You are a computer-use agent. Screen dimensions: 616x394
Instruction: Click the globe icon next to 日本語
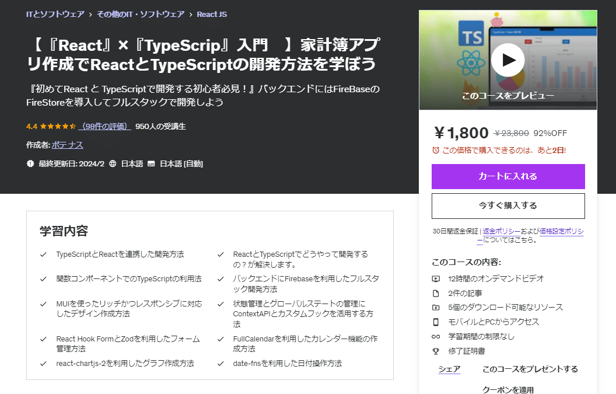[113, 163]
